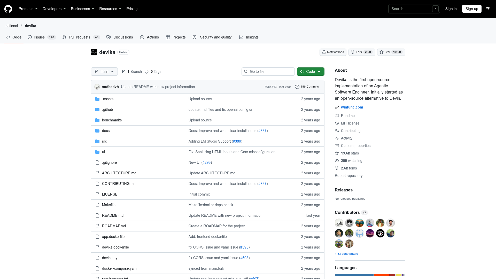The height and width of the screenshot is (279, 496).
Task: Click the GitHub logo icon
Action: tap(8, 9)
